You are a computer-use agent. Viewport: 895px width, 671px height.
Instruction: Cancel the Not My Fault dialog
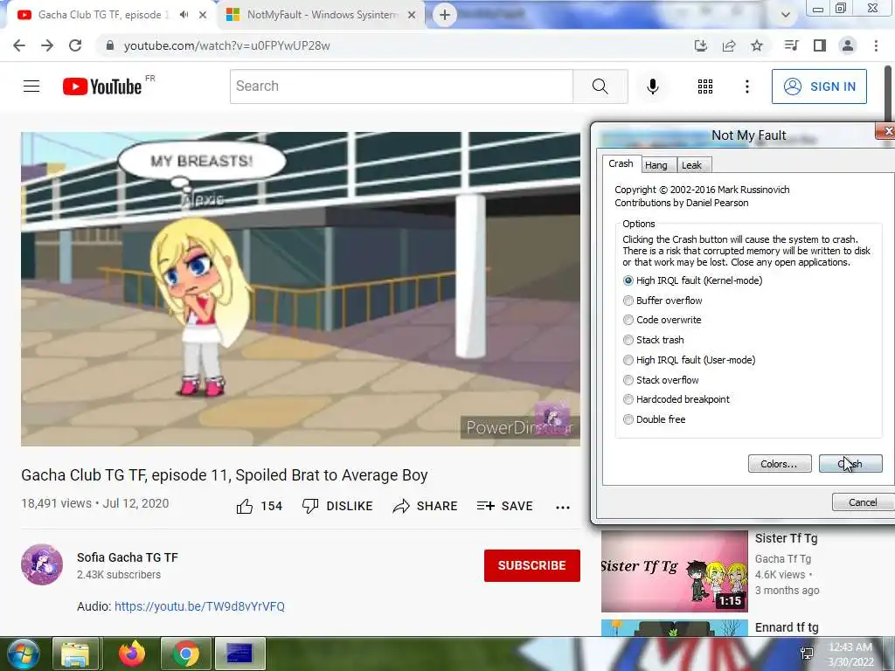click(863, 502)
